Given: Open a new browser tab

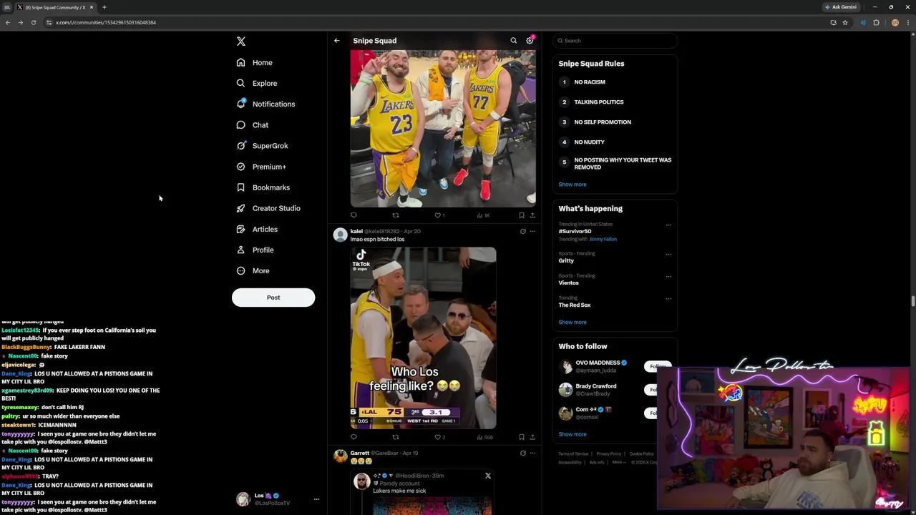Looking at the screenshot, I should pyautogui.click(x=104, y=7).
